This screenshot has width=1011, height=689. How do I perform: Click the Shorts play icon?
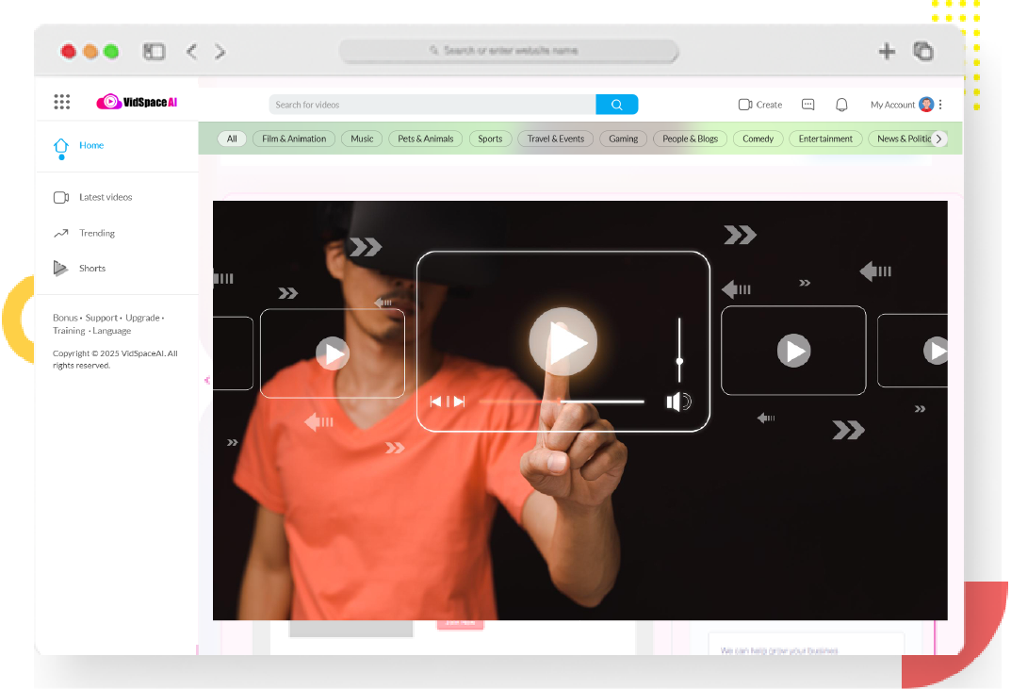point(60,269)
